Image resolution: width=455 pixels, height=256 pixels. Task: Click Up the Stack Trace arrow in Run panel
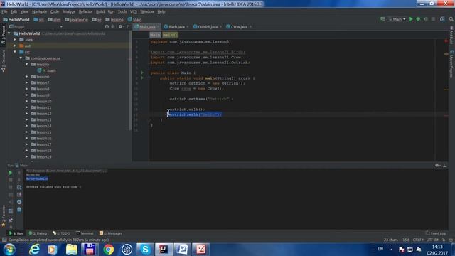[x=19, y=173]
